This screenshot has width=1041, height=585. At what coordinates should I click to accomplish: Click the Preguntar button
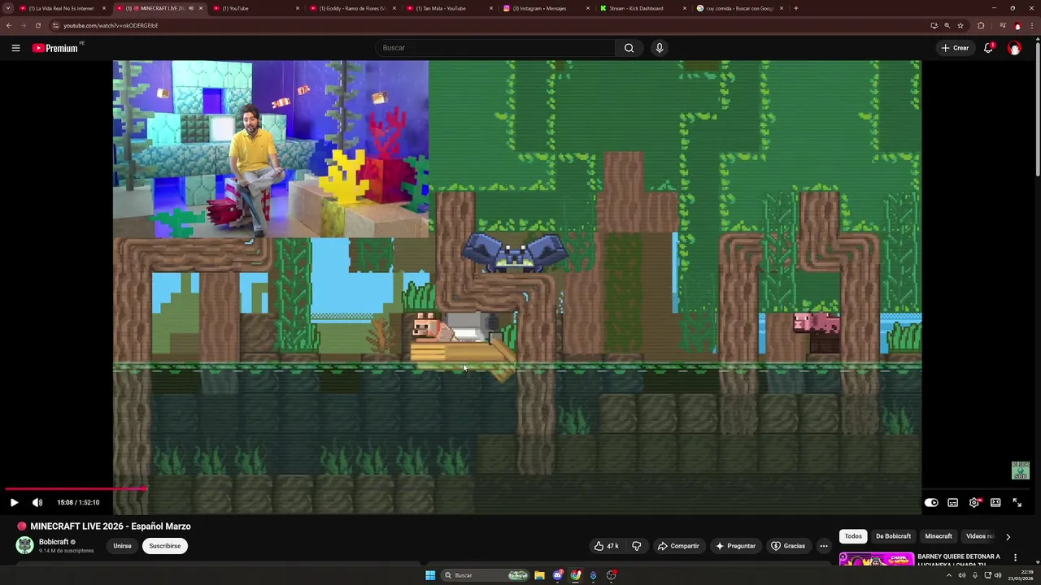coord(734,546)
